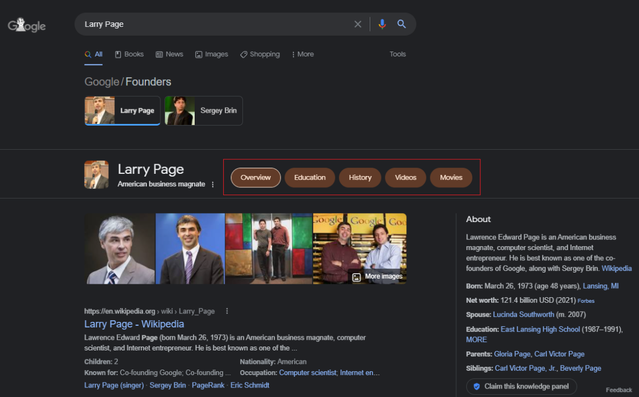This screenshot has width=639, height=397.
Task: Click Claim this knowledge panel button
Action: point(521,386)
